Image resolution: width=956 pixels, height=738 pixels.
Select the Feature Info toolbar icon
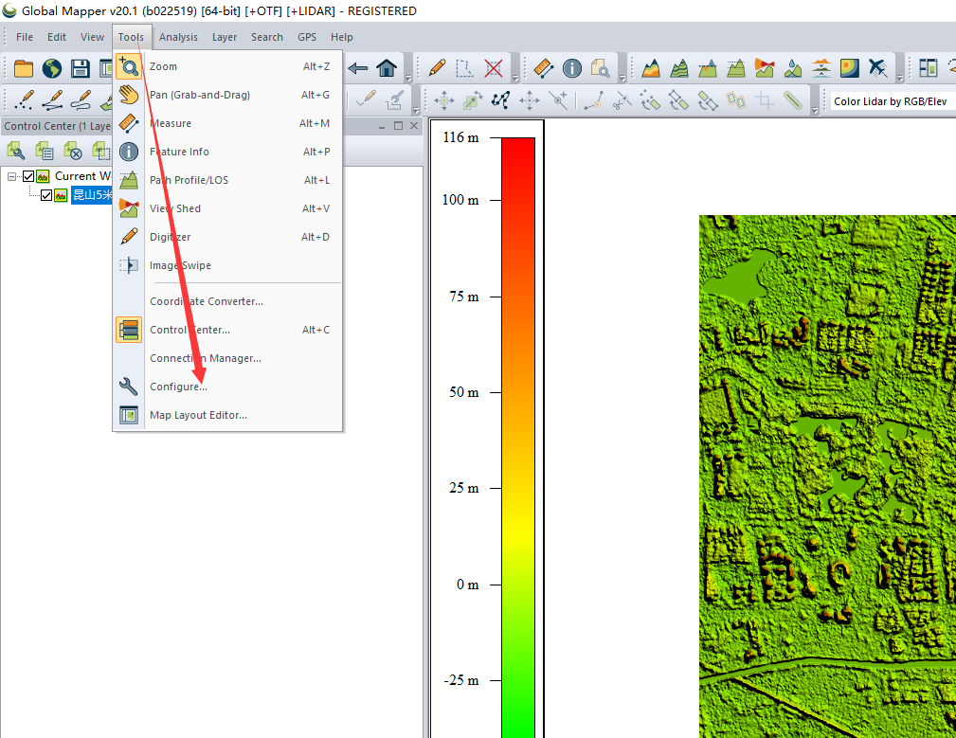(x=572, y=68)
